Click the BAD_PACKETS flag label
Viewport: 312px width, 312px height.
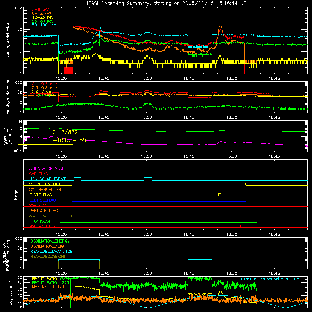(43, 226)
